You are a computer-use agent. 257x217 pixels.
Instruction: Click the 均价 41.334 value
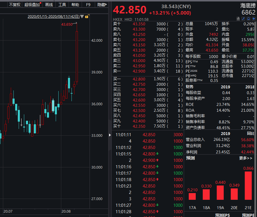212,45
